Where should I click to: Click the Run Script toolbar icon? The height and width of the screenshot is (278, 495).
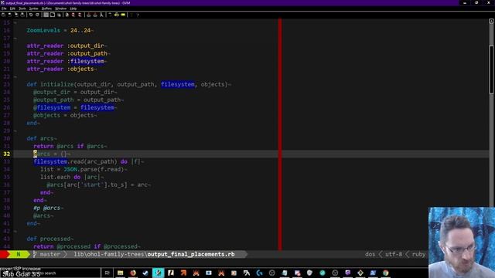pos(101,15)
